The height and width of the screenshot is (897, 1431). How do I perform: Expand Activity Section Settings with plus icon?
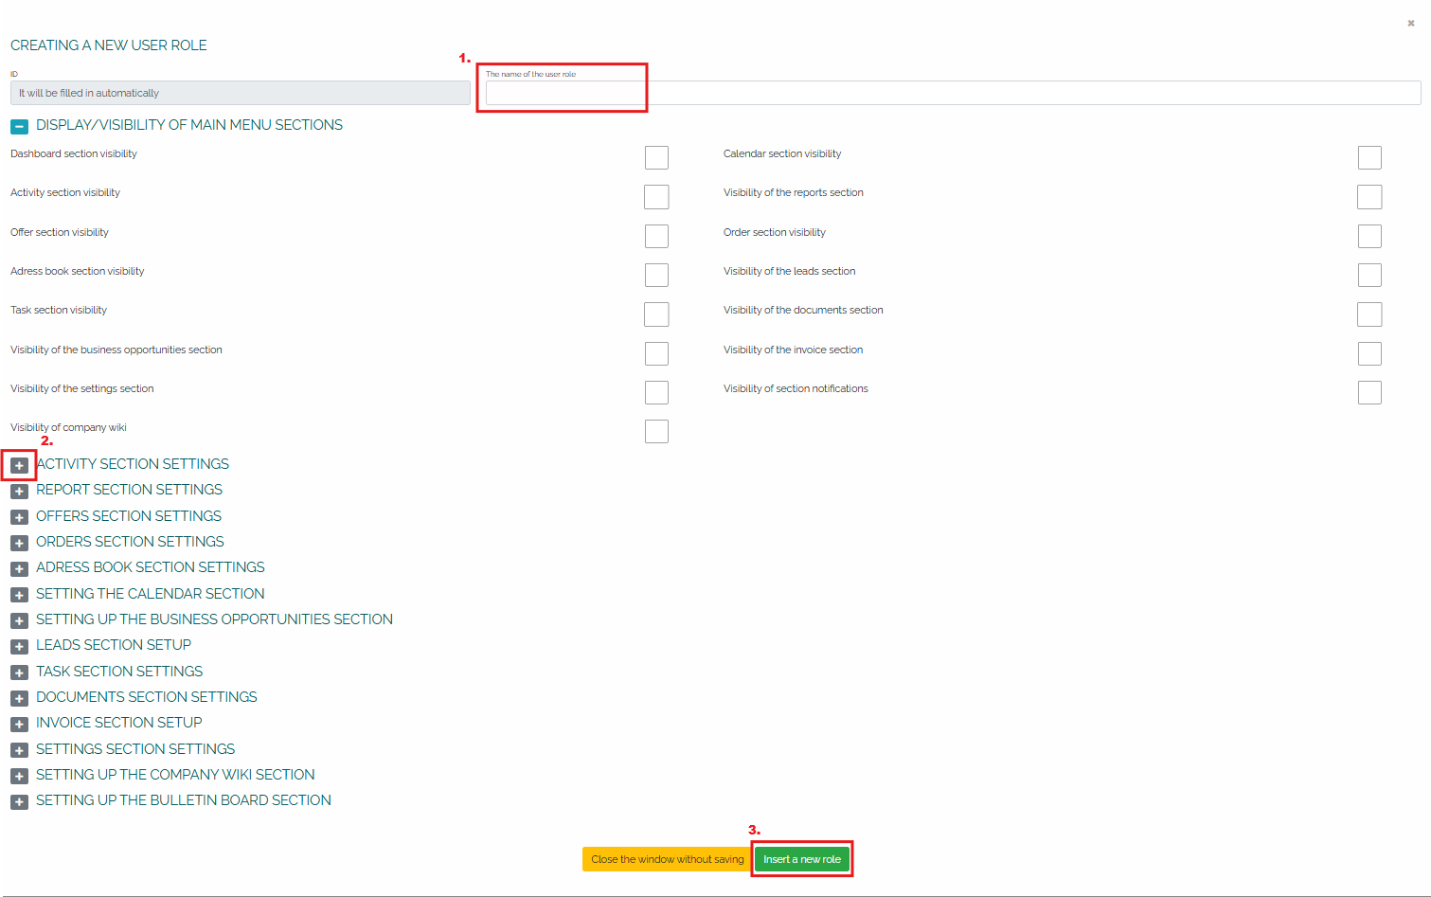pos(19,465)
